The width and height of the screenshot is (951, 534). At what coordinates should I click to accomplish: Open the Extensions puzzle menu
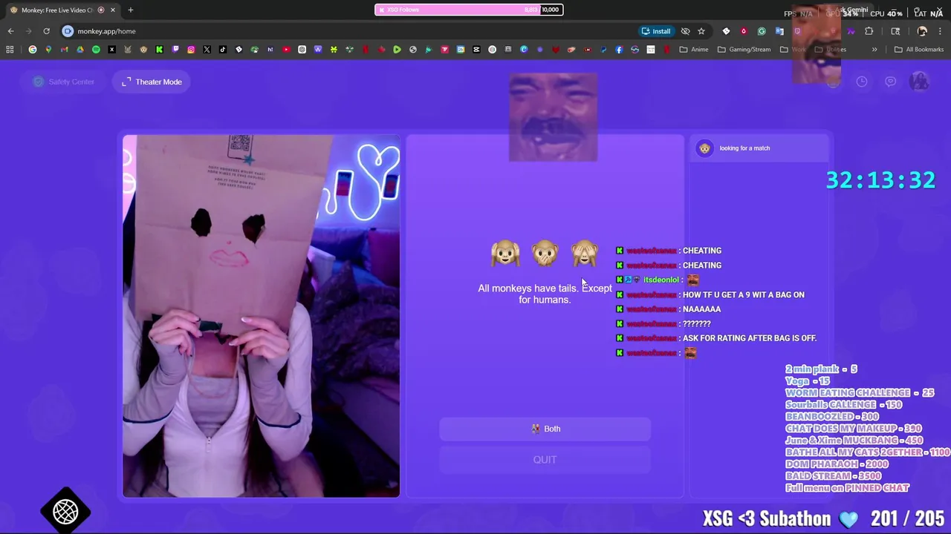click(x=869, y=31)
